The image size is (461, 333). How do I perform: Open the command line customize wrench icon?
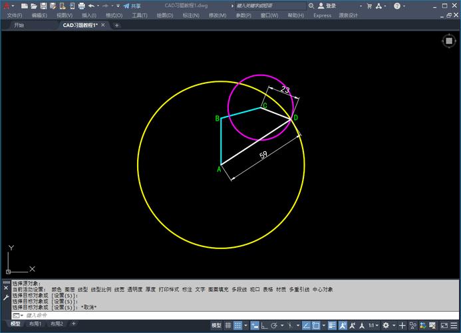point(7,295)
